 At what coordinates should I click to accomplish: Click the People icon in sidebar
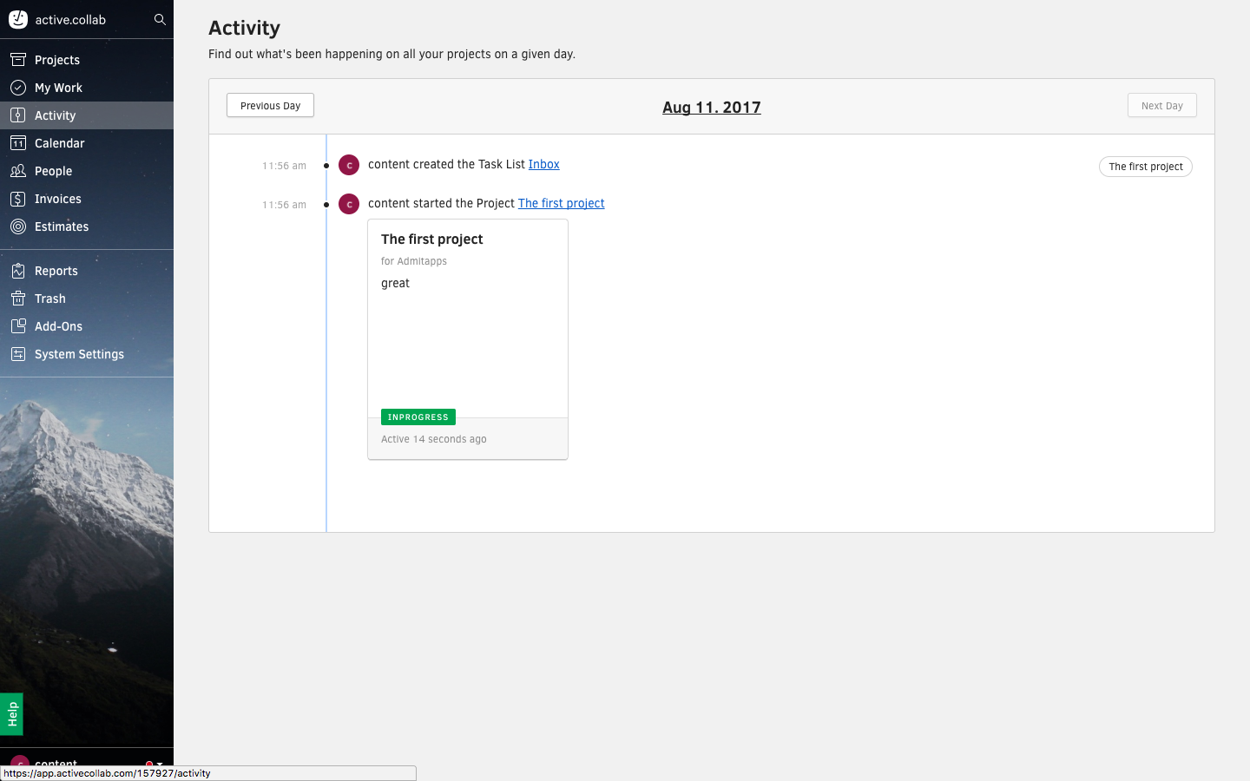pos(18,171)
